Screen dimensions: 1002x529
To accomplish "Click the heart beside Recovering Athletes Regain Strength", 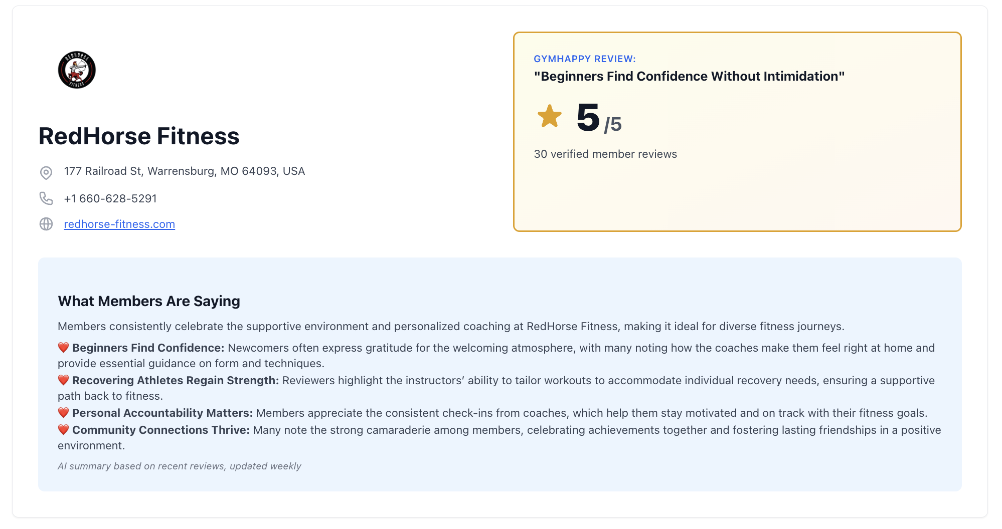I will pos(63,380).
